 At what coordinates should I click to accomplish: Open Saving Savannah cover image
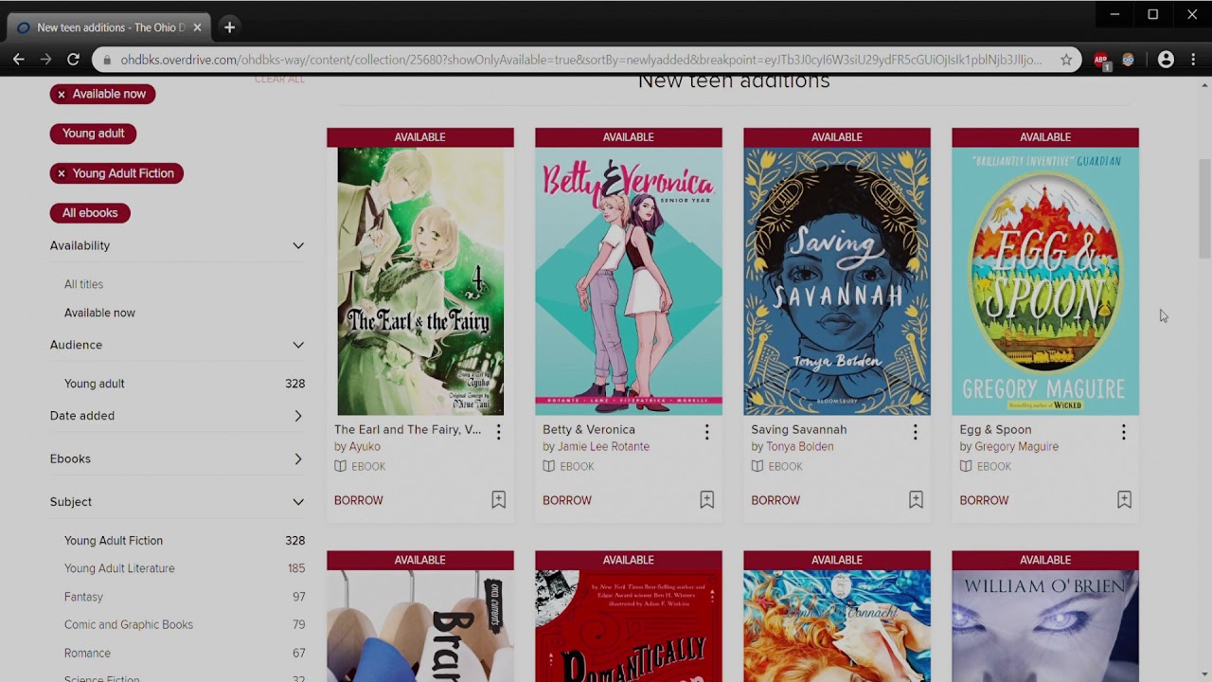point(837,281)
